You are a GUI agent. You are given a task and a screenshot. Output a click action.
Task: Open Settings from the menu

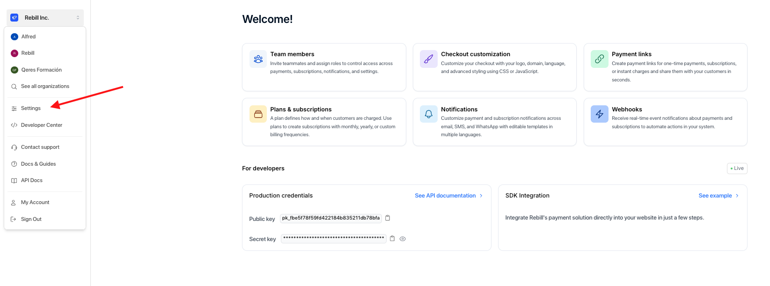click(x=45, y=108)
